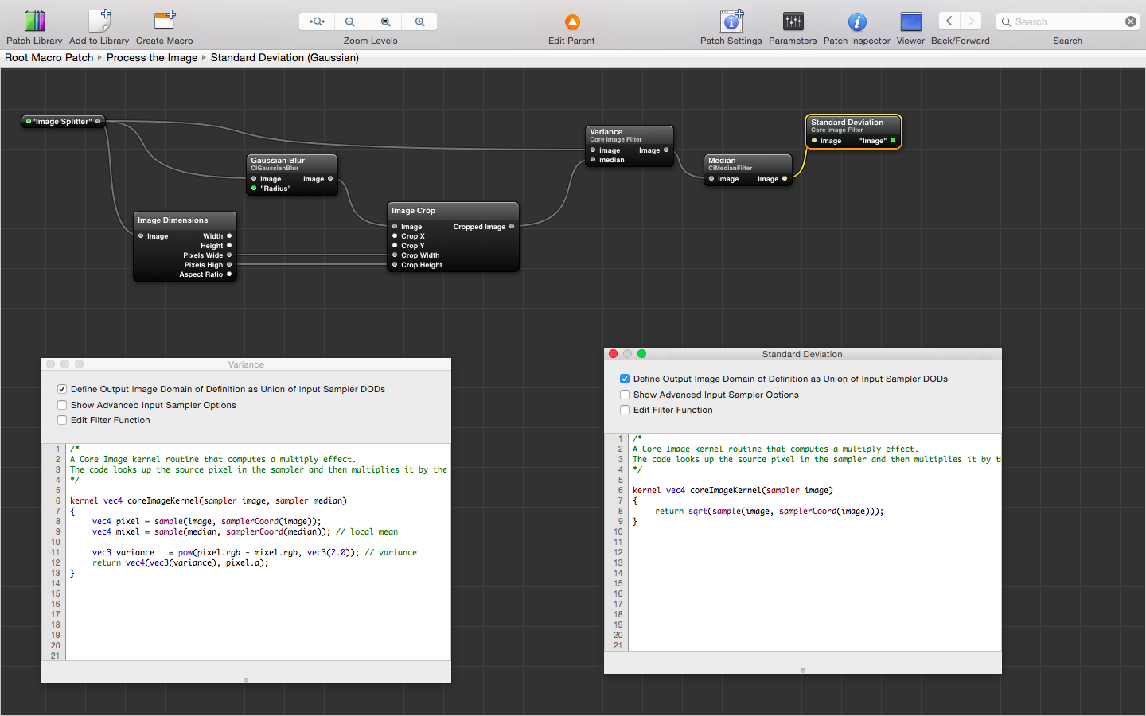Image resolution: width=1146 pixels, height=716 pixels.
Task: Toggle Define Output DOD in Standard Deviation
Action: pyautogui.click(x=625, y=379)
